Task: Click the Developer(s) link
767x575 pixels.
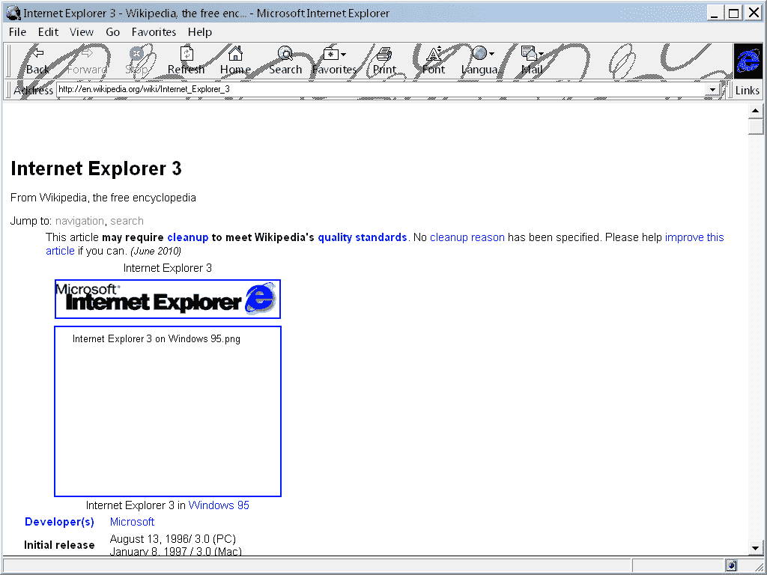Action: coord(59,522)
